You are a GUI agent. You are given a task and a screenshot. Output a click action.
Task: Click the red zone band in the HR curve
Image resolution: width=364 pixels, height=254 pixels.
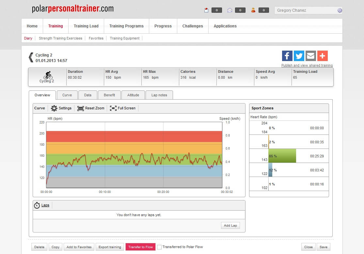[x=134, y=136]
